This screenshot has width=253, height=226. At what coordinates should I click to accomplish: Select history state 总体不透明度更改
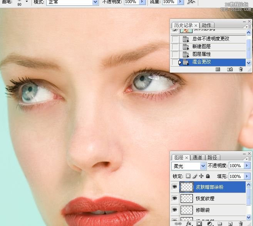click(212, 39)
